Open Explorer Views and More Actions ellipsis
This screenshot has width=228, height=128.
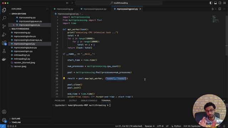point(47,9)
